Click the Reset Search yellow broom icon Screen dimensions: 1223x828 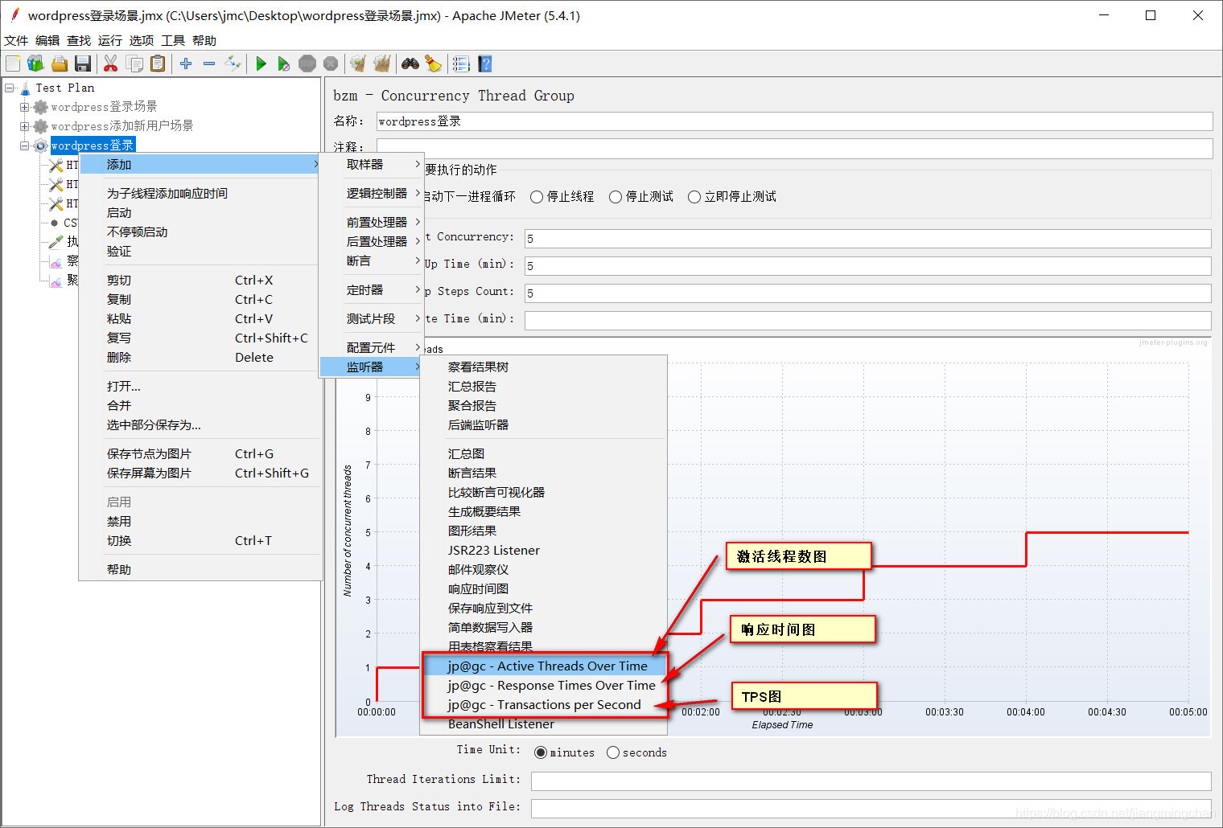point(433,64)
